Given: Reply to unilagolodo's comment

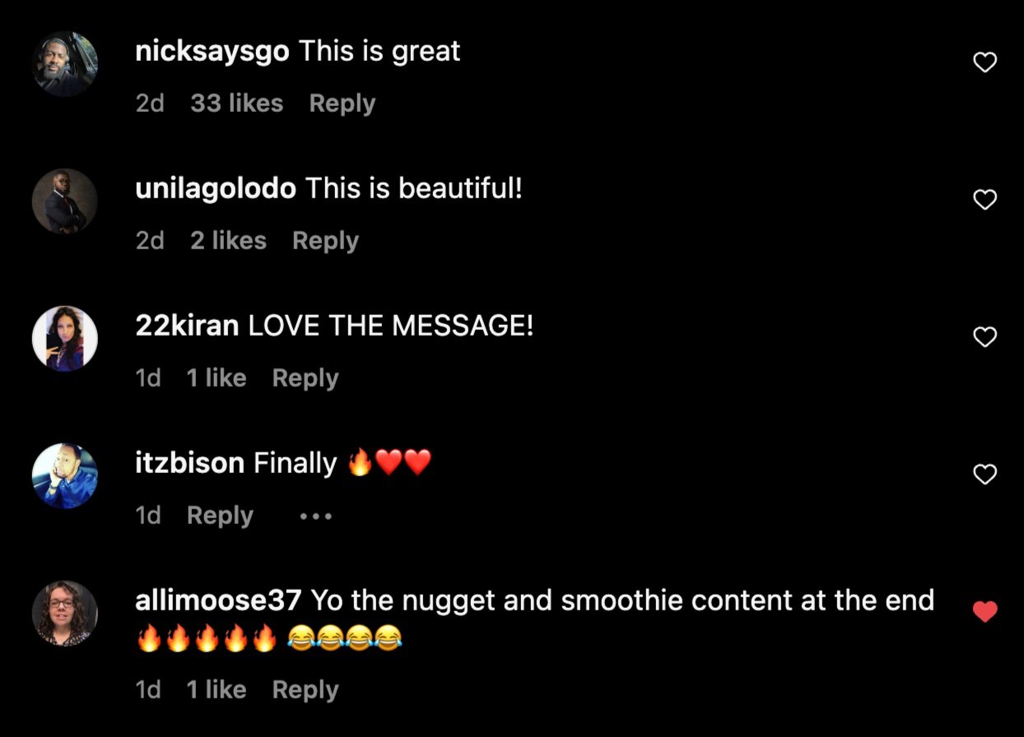Looking at the screenshot, I should click(x=326, y=241).
